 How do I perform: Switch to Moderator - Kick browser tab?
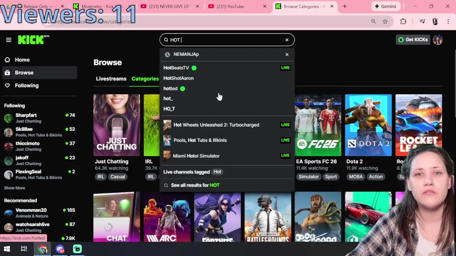point(102,6)
